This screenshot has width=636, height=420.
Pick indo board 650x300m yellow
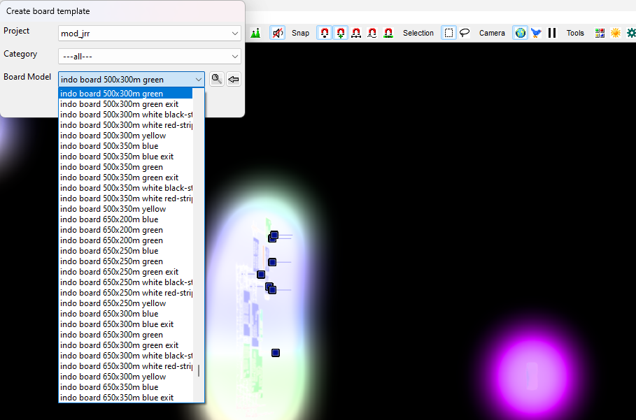126,377
